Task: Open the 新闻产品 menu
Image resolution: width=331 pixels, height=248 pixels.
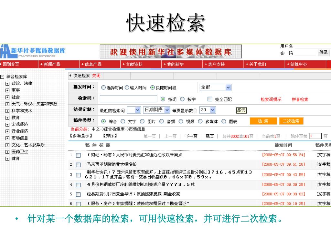Action: [x=52, y=64]
